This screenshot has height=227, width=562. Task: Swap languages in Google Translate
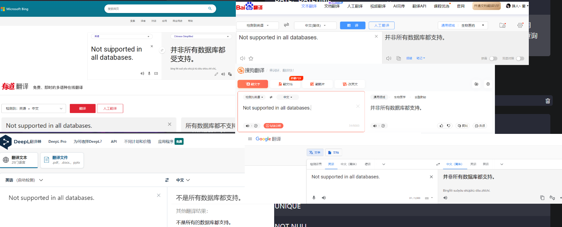coord(438,164)
